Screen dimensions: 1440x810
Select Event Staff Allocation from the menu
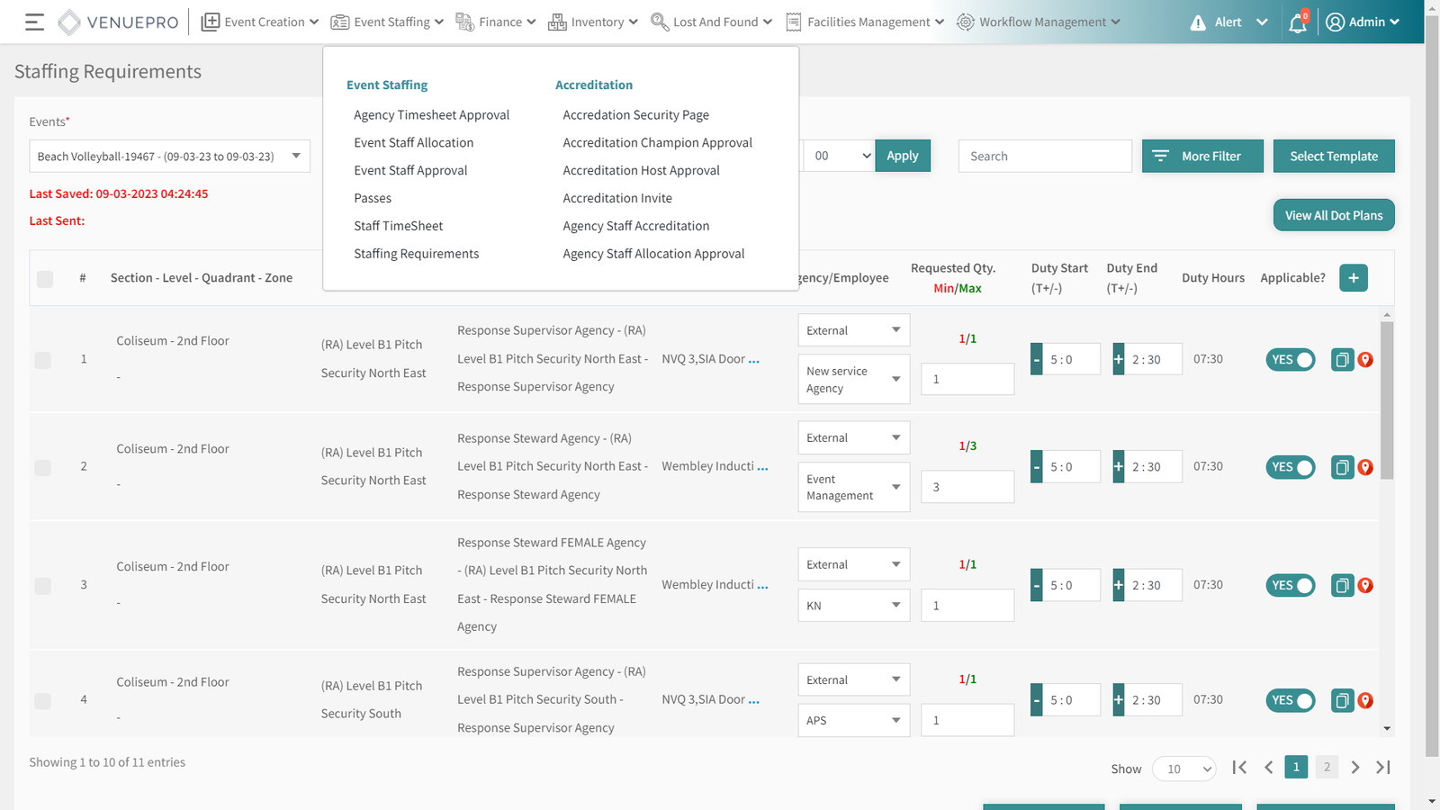(413, 143)
